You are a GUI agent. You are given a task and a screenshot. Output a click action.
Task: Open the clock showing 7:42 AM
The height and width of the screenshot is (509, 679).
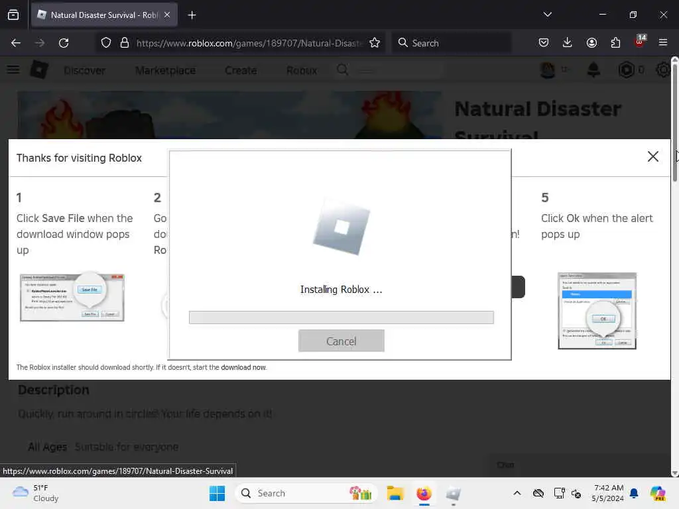tap(608, 493)
